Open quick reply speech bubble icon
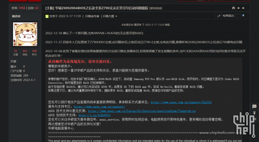Screen dimensions: 259x142 click(254, 106)
